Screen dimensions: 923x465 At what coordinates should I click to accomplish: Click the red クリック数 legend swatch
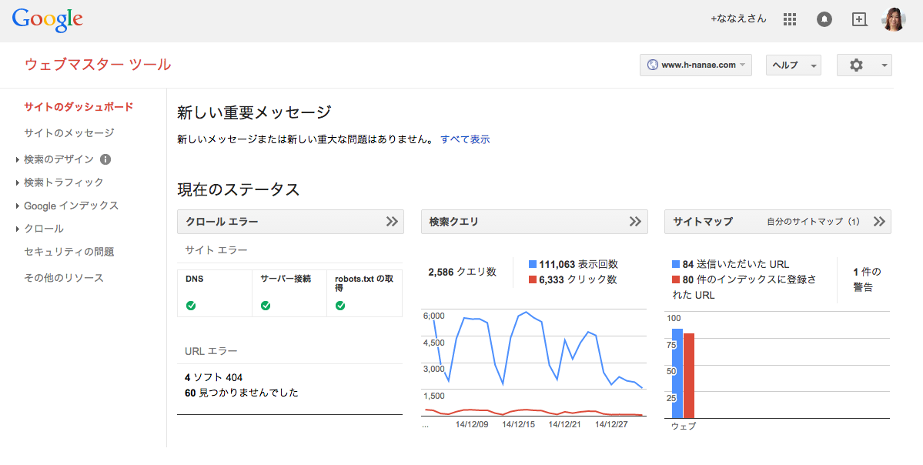point(533,279)
